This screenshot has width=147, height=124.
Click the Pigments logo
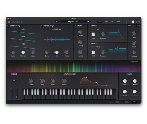pos(17,22)
